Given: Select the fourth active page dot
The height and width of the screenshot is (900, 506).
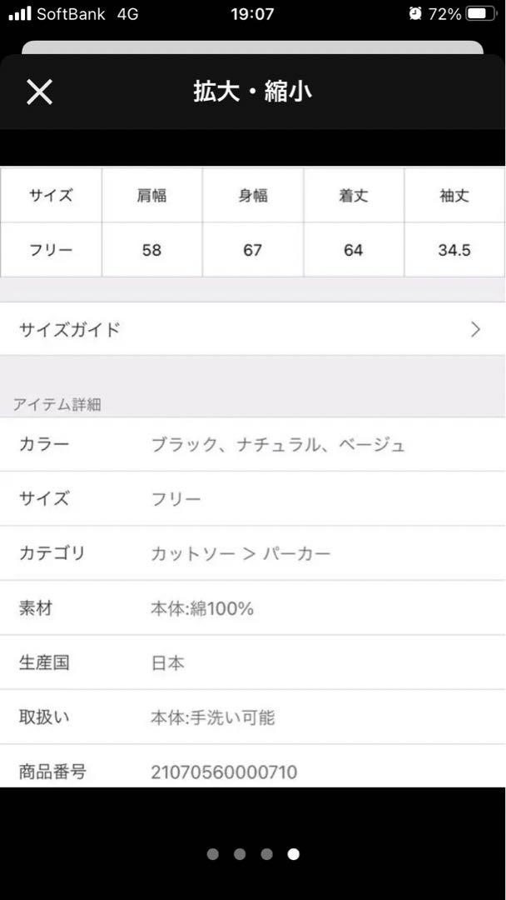Looking at the screenshot, I should 294,854.
